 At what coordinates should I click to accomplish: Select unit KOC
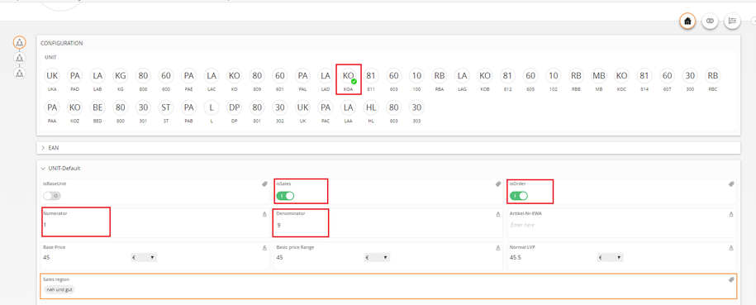click(x=621, y=76)
